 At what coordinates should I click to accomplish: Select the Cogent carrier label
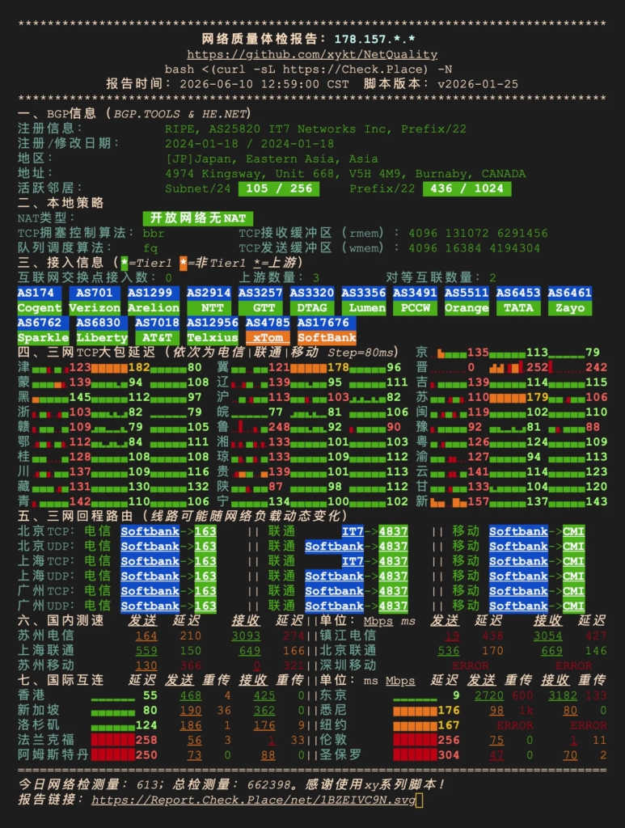coord(40,308)
